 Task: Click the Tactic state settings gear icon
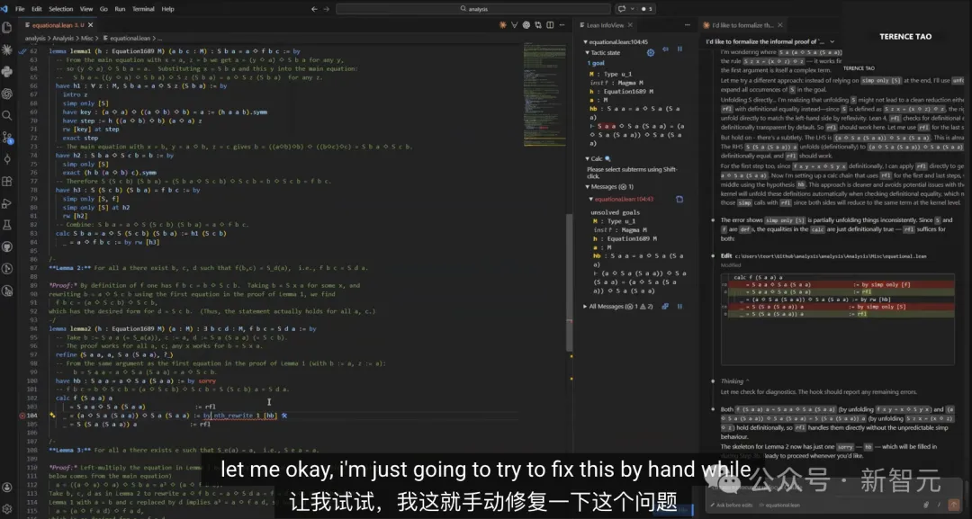(x=652, y=53)
